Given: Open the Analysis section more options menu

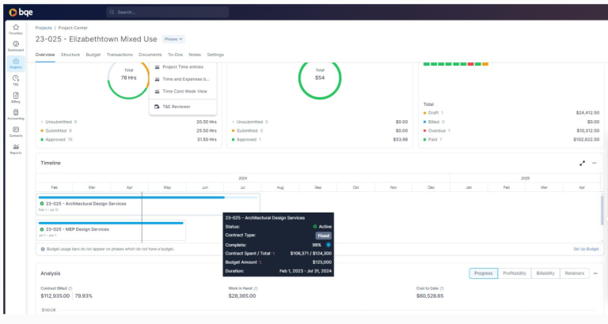Looking at the screenshot, I should click(x=595, y=273).
